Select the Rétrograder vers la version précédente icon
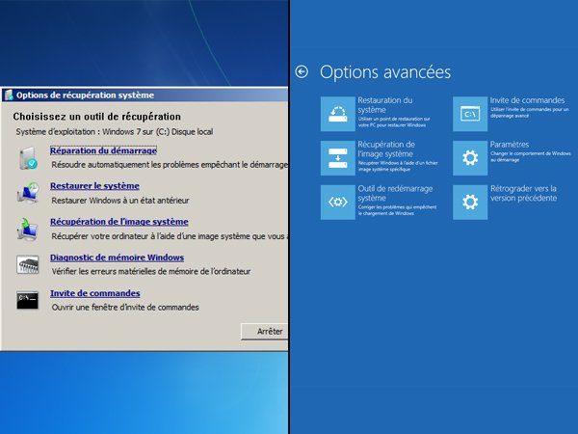 [x=470, y=203]
